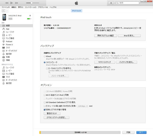Click the blue 終了 button

[141, 132]
